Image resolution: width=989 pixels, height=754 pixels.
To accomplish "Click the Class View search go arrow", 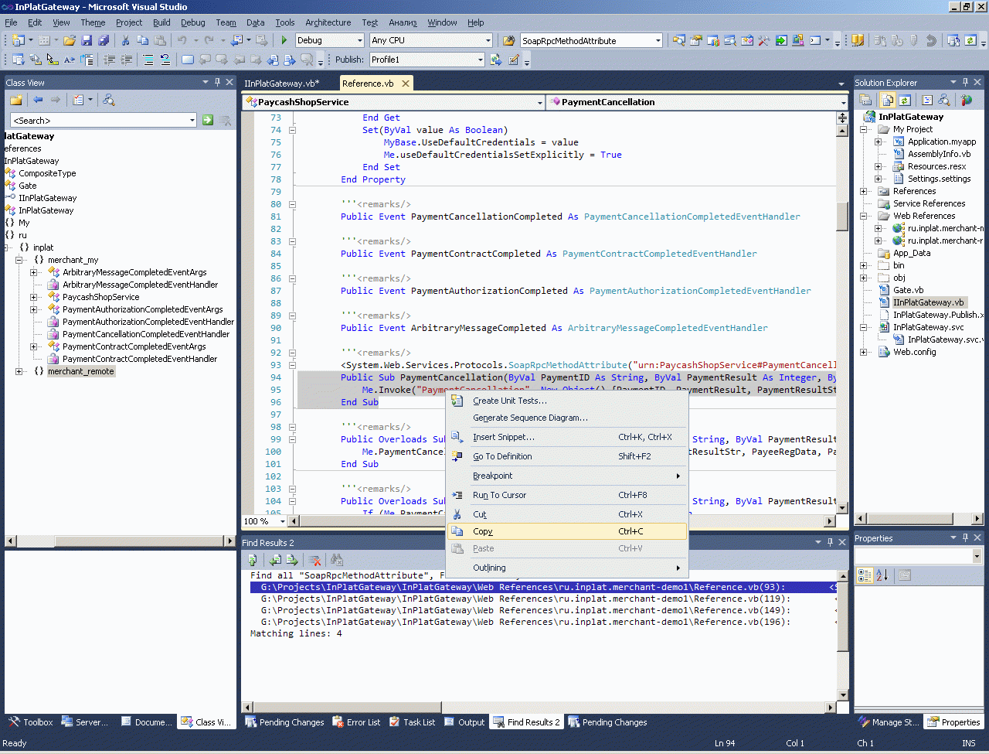I will point(208,120).
